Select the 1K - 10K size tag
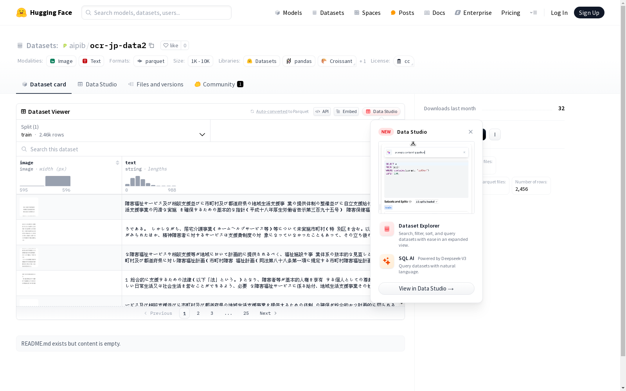This screenshot has width=626, height=391. [x=200, y=61]
